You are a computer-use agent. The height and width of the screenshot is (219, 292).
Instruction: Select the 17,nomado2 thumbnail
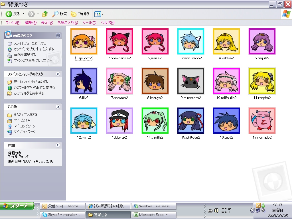(x=262, y=121)
